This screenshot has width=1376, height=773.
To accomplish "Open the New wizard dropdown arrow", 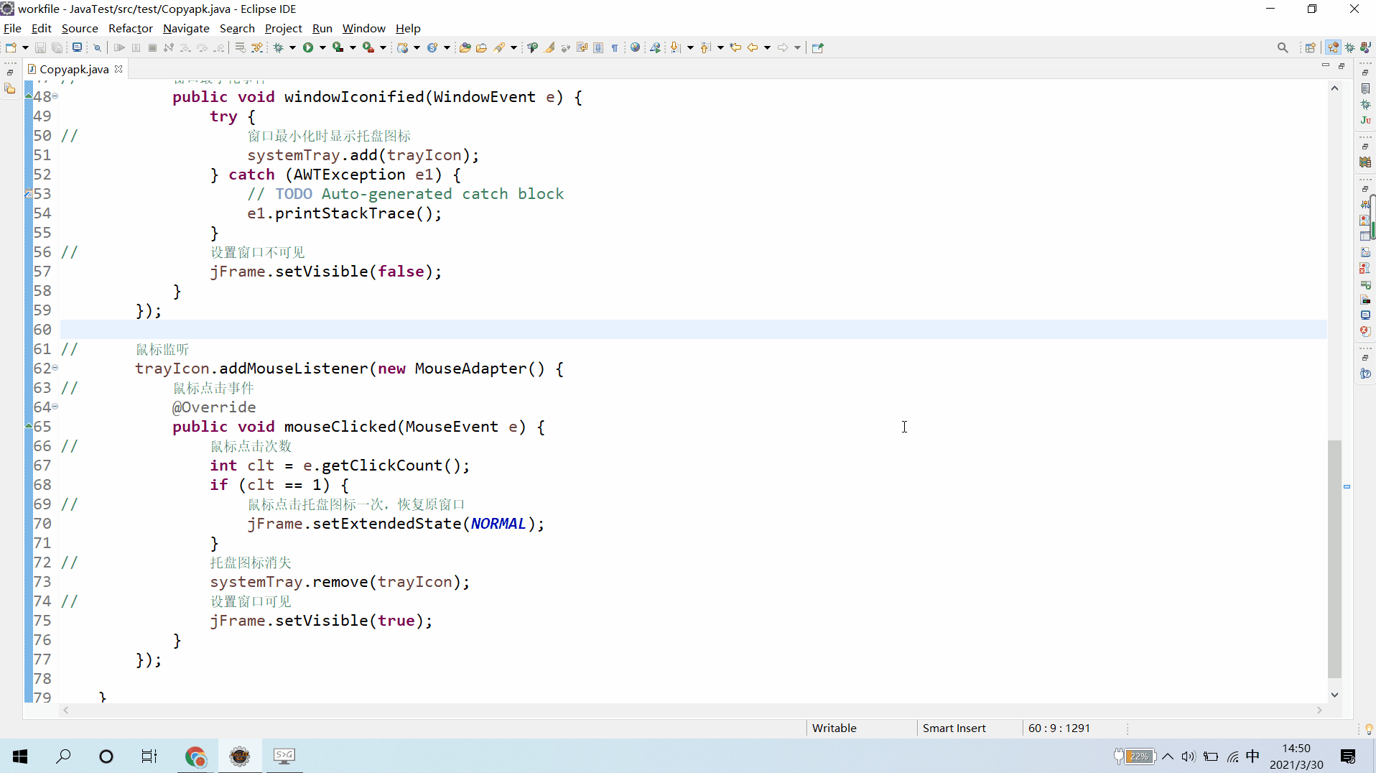I will [x=24, y=47].
